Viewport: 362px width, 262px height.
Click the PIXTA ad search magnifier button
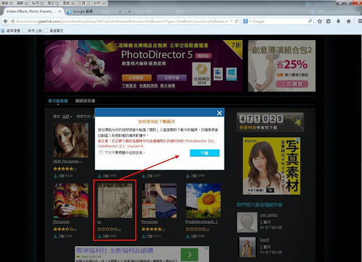tap(270, 190)
